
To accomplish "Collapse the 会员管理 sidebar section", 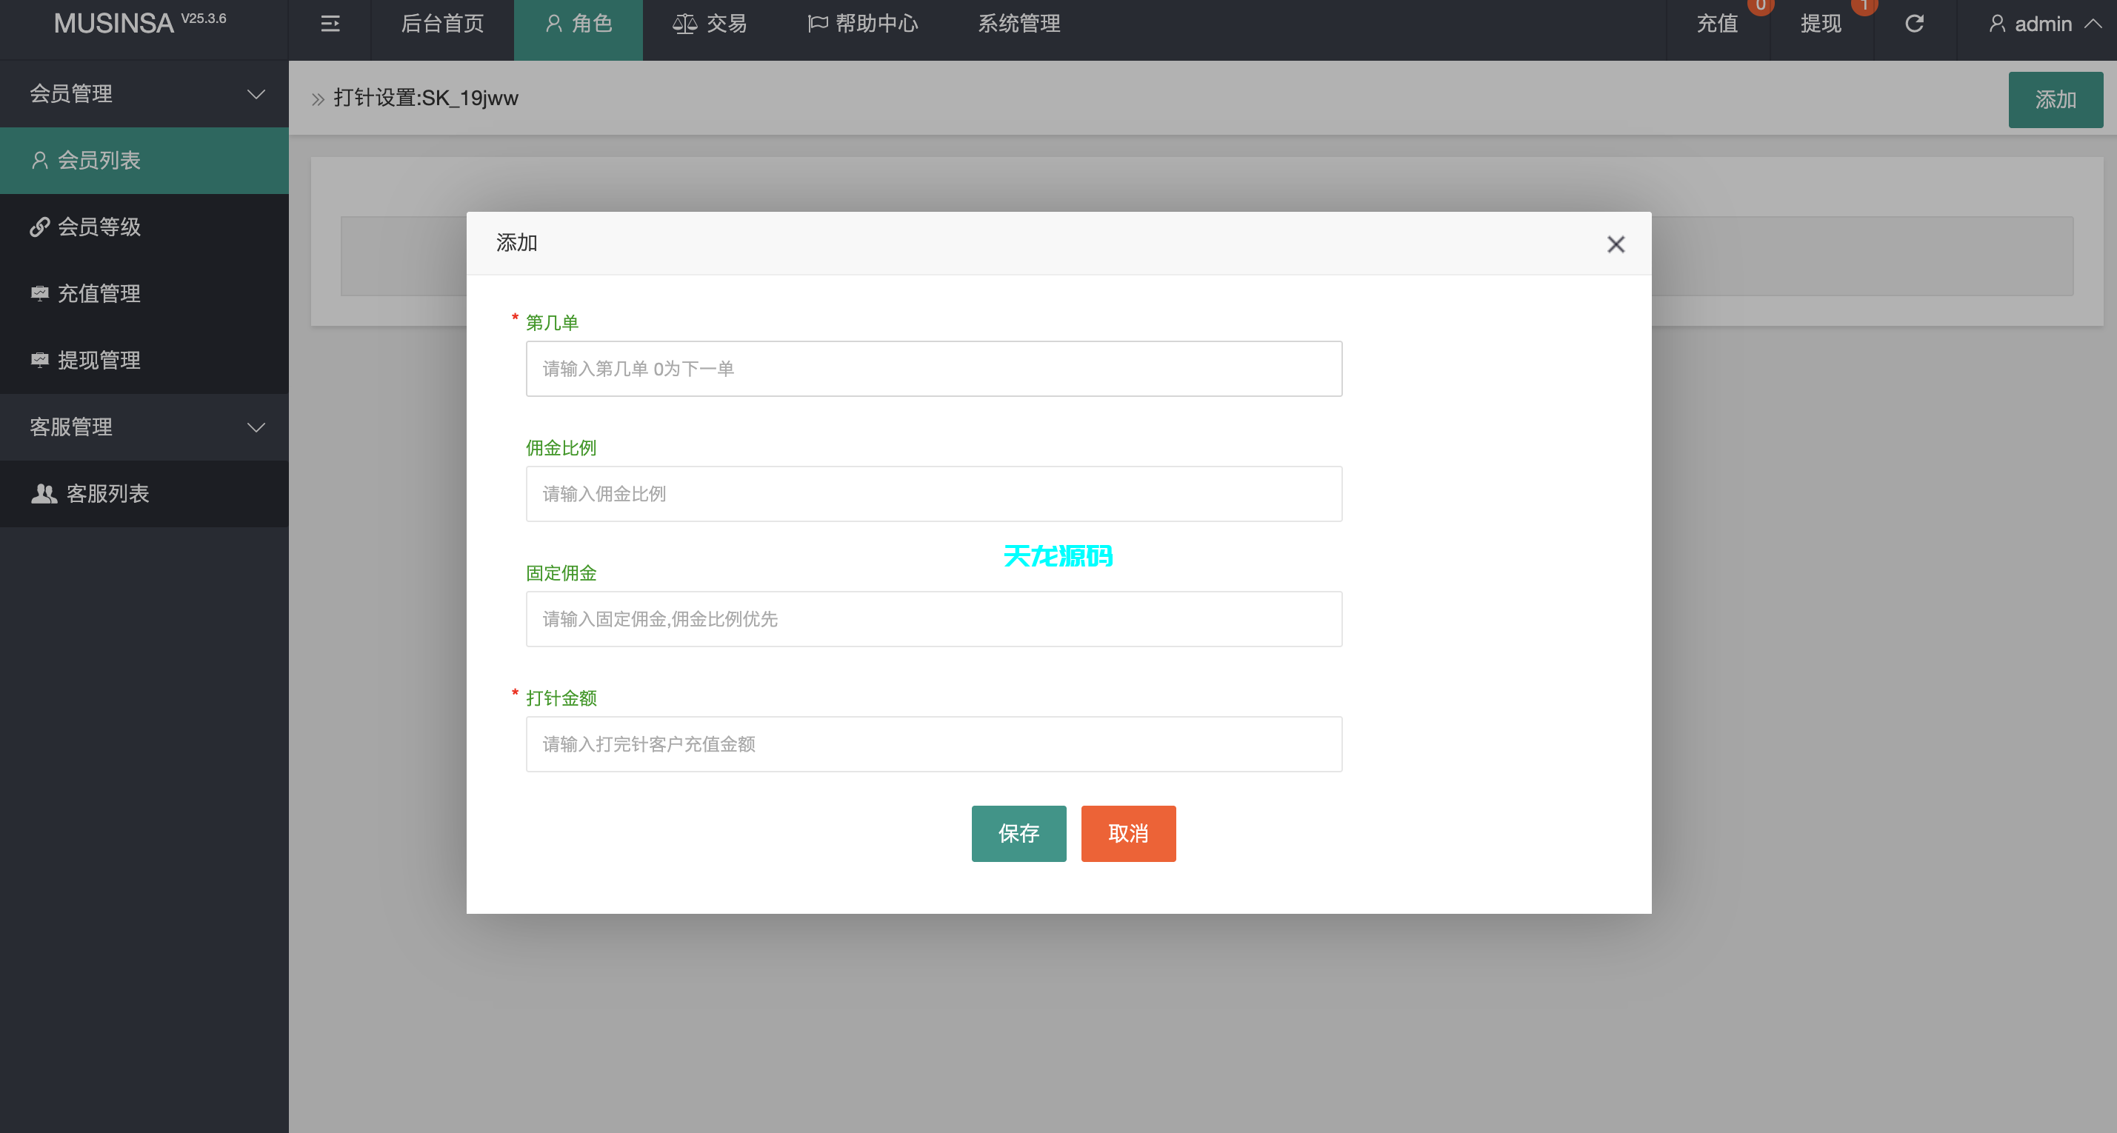I will point(256,93).
